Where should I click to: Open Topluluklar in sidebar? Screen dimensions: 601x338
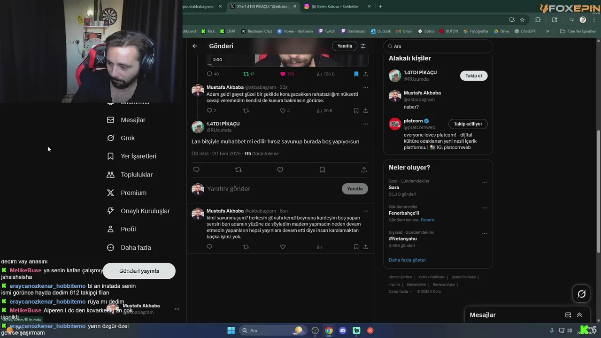tap(130, 175)
